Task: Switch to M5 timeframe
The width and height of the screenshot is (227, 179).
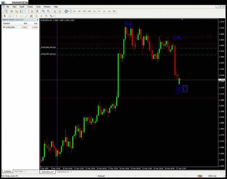Action: (x=79, y=11)
